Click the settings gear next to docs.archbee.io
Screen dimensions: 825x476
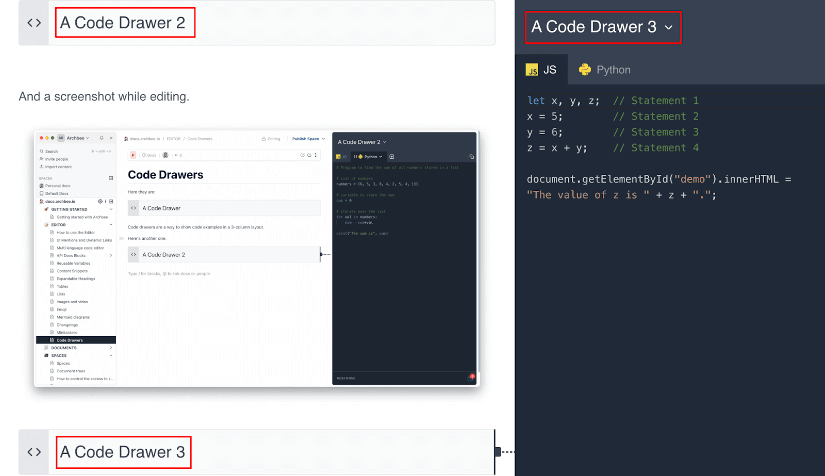100,201
